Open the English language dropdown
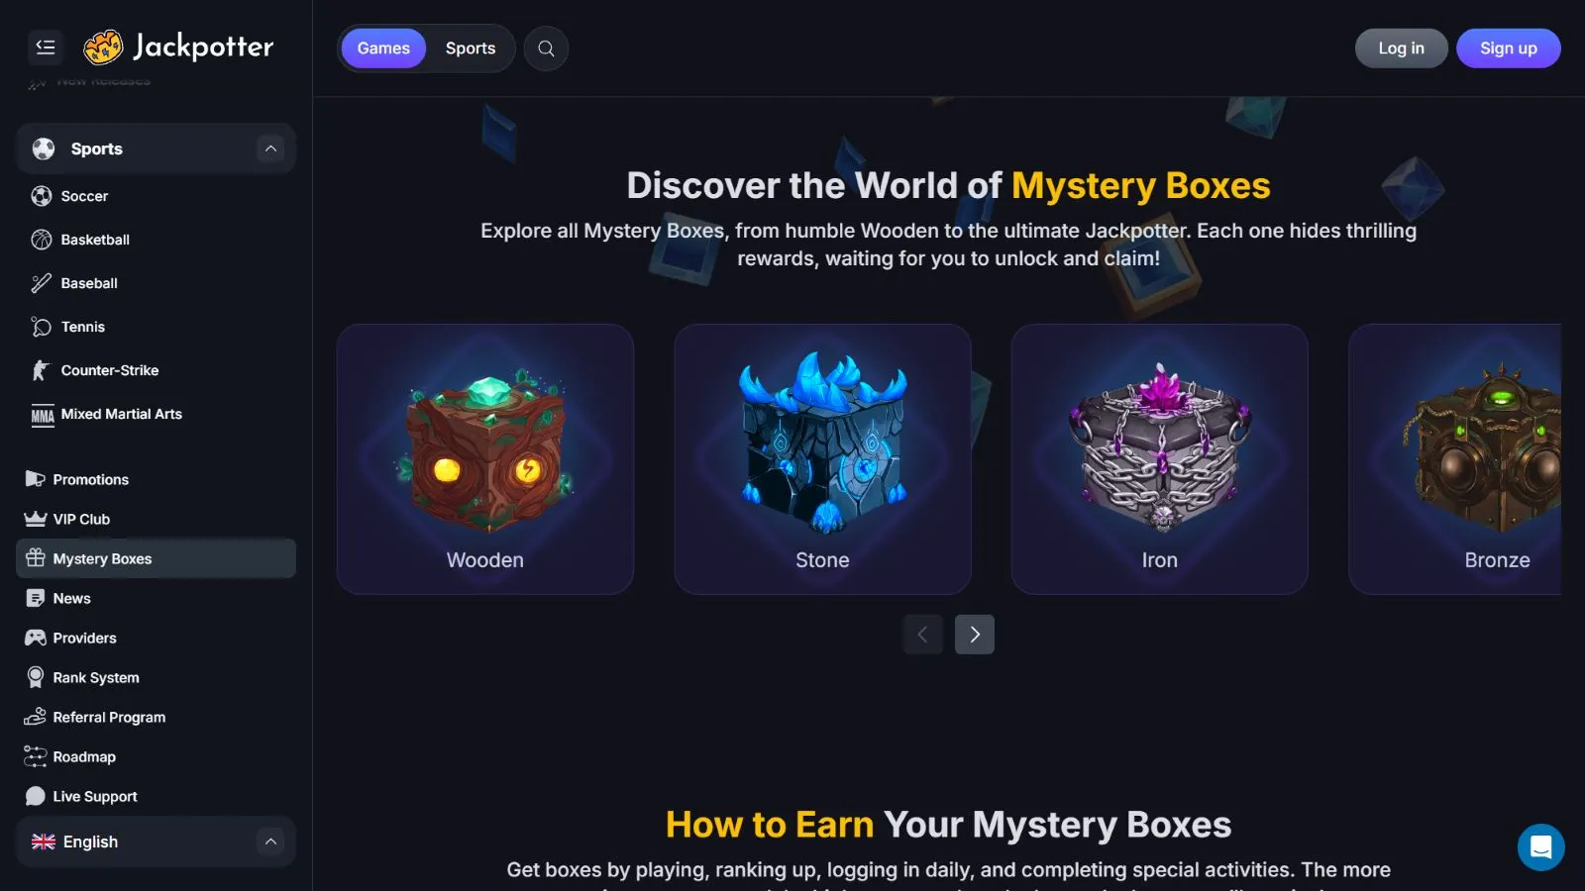The width and height of the screenshot is (1585, 891). click(156, 841)
